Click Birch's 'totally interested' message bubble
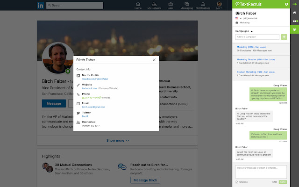Viewport: 299px width, 187px height. click(254, 116)
